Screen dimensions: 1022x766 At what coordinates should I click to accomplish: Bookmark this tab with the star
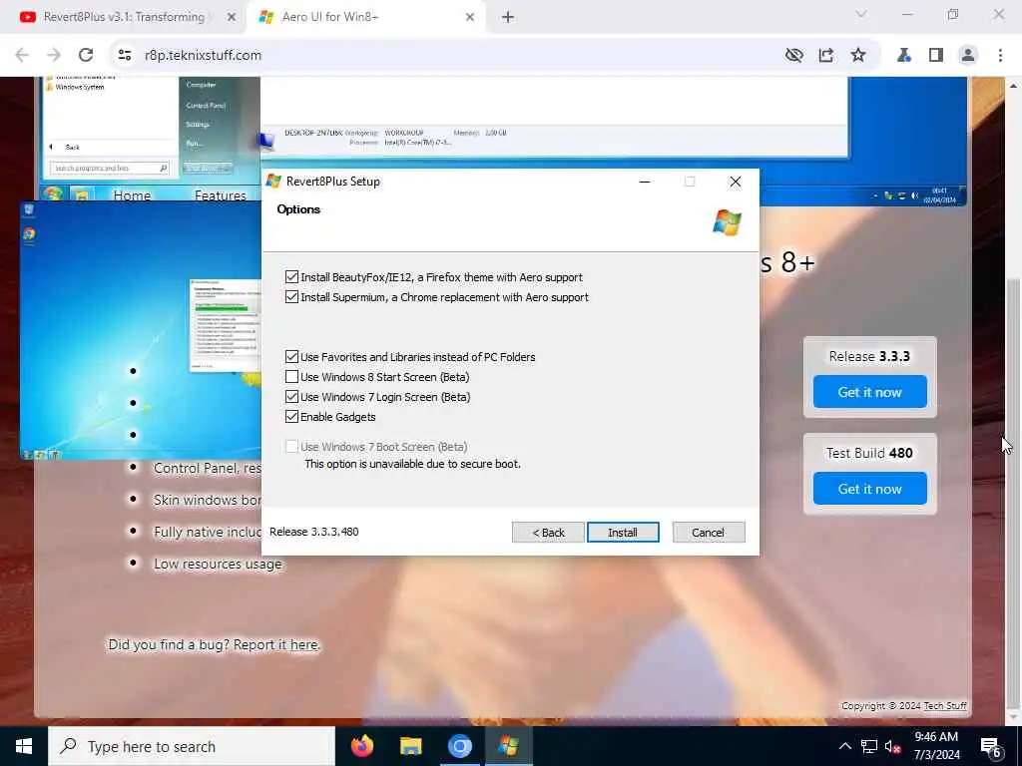[858, 55]
